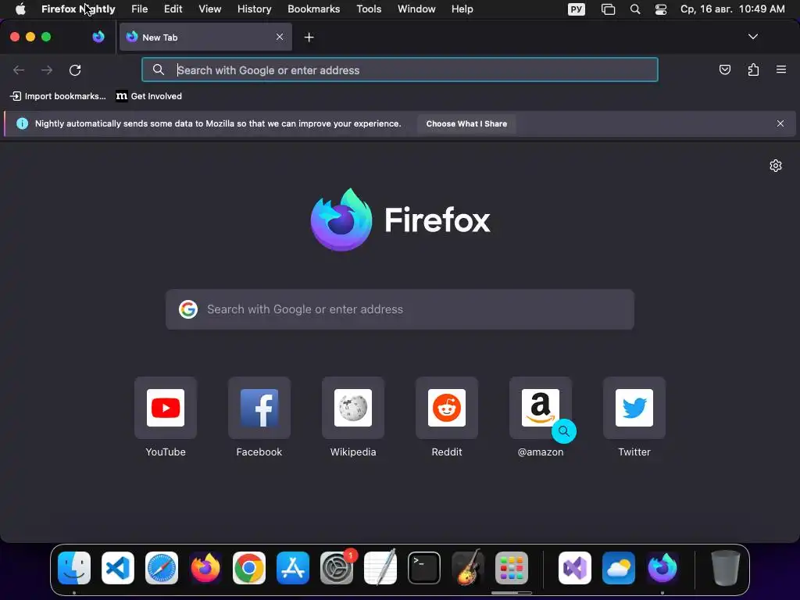Launch Finder from the Dock
This screenshot has width=800, height=600.
coord(74,568)
